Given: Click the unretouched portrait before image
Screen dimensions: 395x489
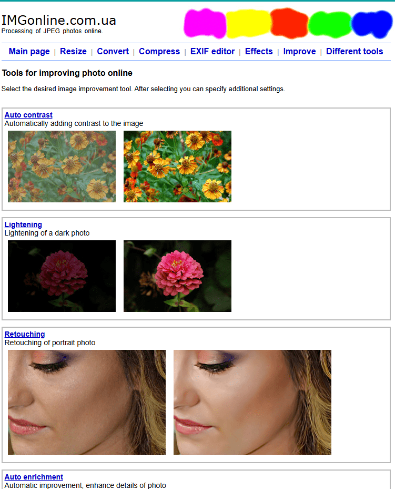Looking at the screenshot, I should pyautogui.click(x=87, y=402).
